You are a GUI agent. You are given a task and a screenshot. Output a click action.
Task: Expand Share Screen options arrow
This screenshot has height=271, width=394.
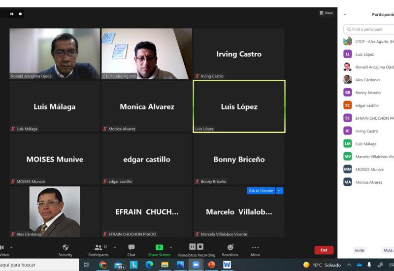[x=171, y=247]
